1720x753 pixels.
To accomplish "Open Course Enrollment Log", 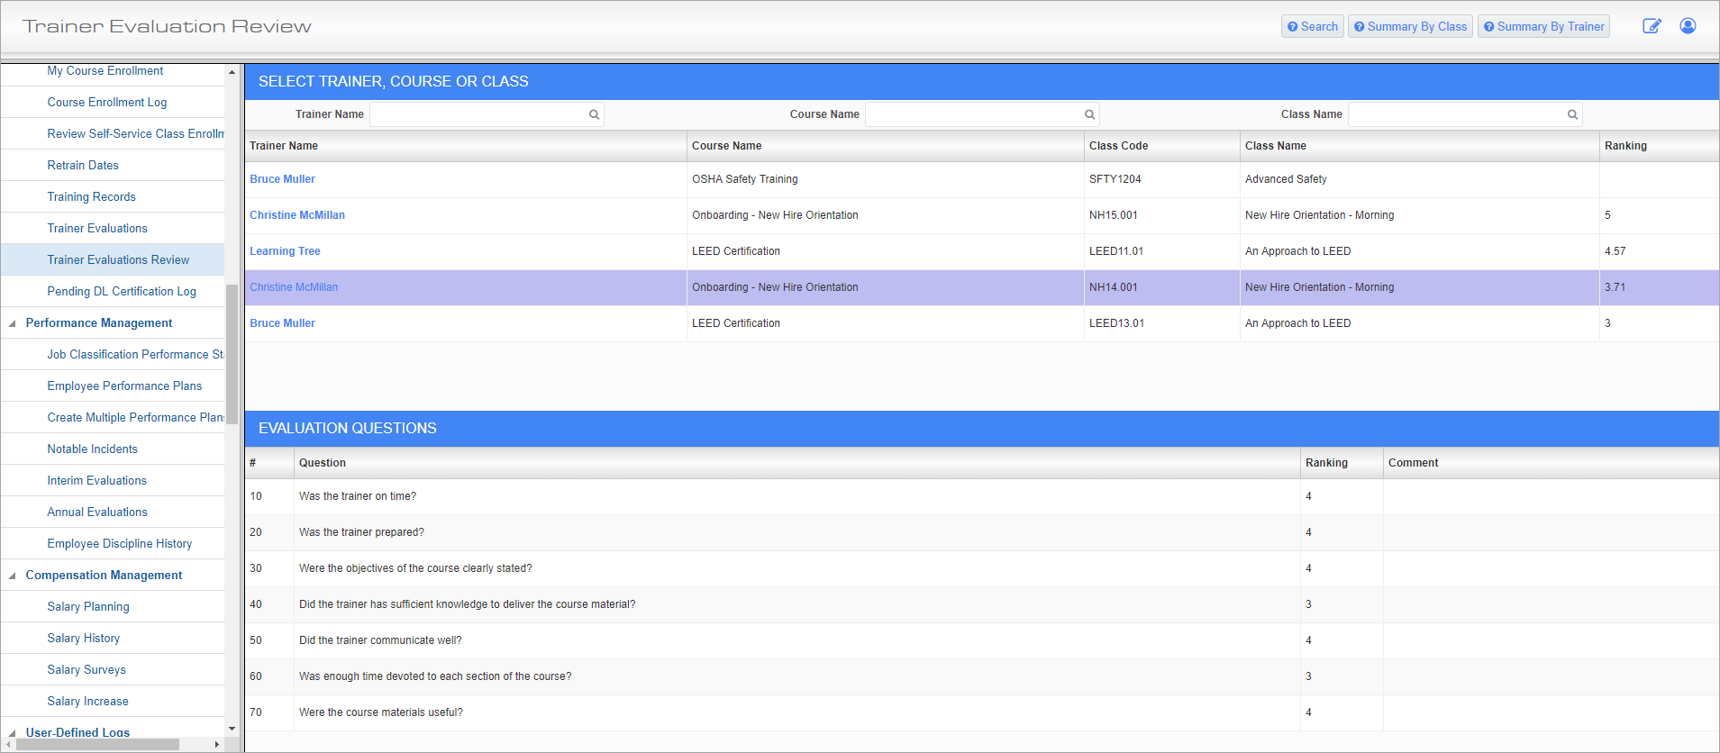I will [107, 103].
